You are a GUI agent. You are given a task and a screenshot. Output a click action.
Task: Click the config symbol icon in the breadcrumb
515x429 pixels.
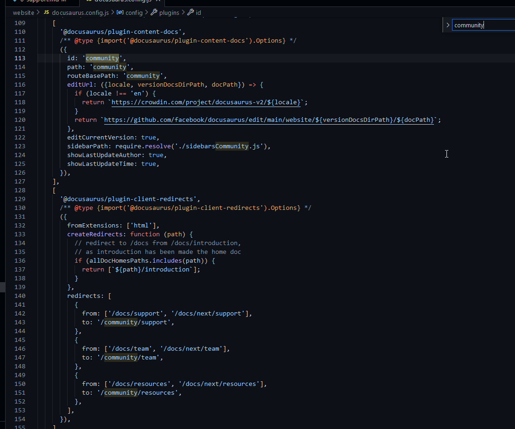pos(120,13)
